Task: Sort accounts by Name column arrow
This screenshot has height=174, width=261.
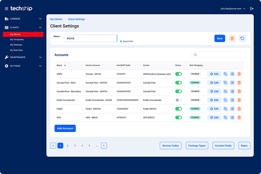Action: pos(65,66)
